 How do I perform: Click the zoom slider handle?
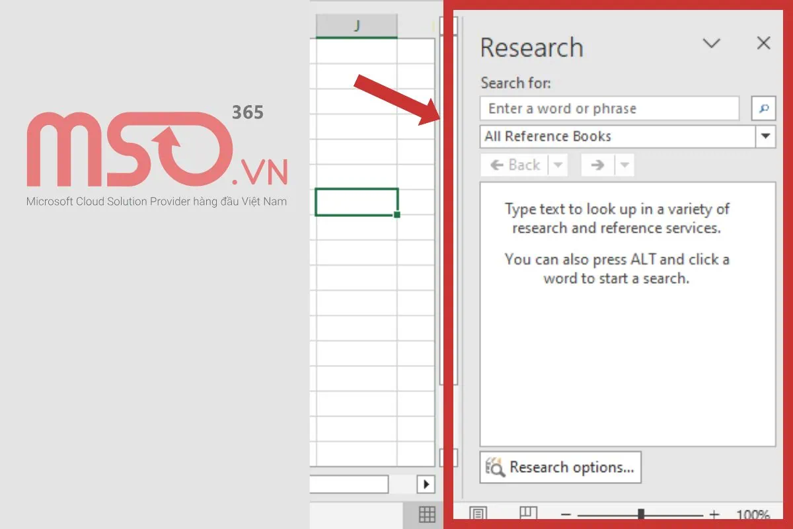click(x=640, y=514)
